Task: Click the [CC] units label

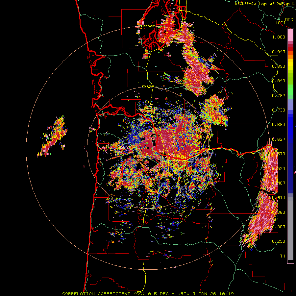Action: (281, 23)
